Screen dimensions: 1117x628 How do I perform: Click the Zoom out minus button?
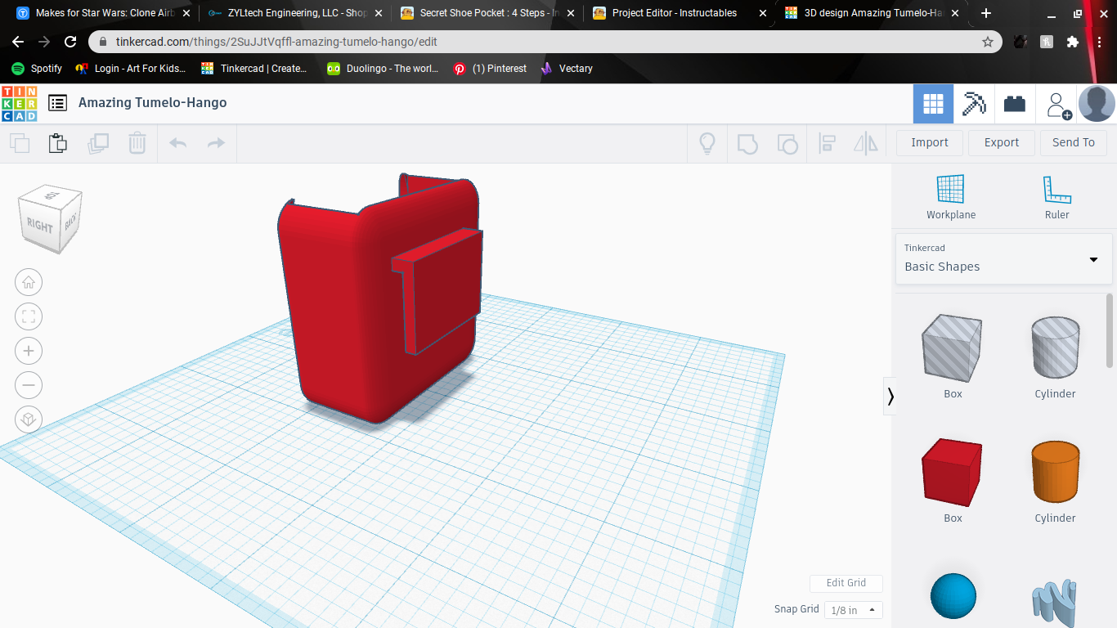click(29, 385)
